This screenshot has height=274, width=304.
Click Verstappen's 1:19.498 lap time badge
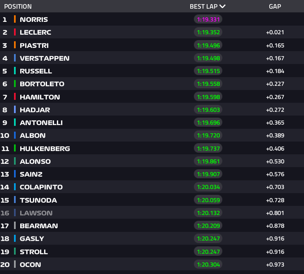(x=208, y=58)
